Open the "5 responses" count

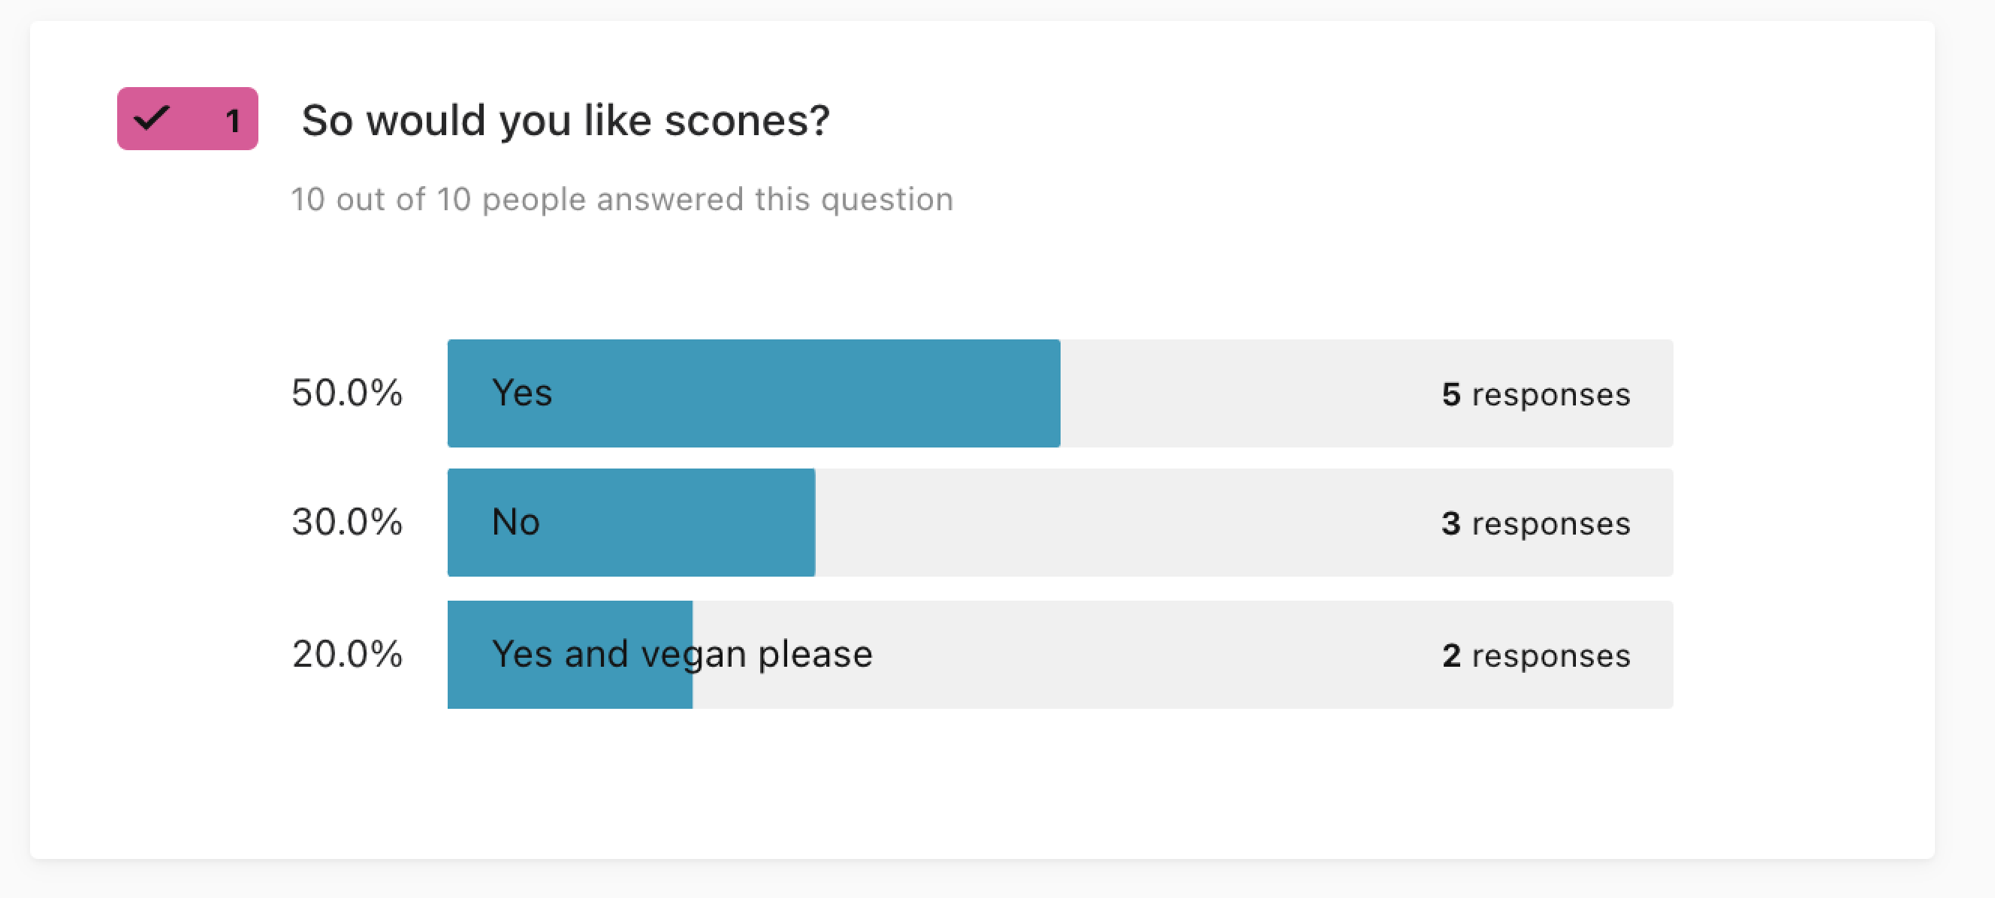(x=1536, y=395)
